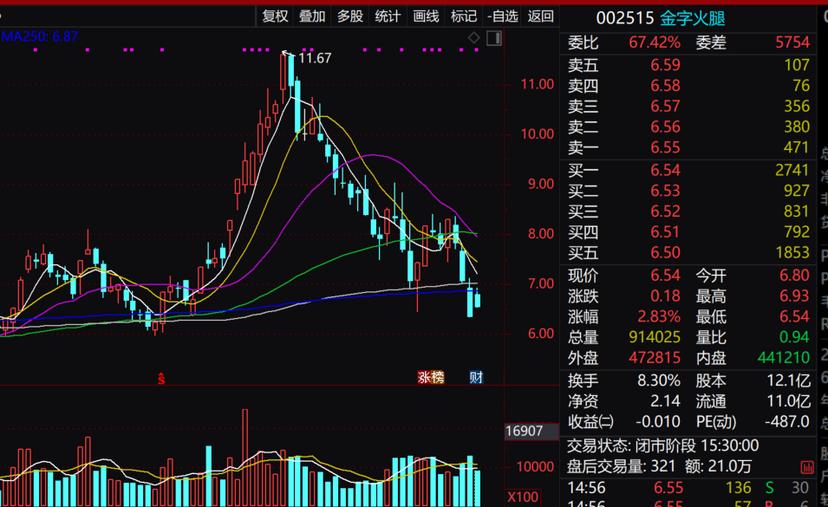Click the X100 volume unit label

pyautogui.click(x=523, y=497)
